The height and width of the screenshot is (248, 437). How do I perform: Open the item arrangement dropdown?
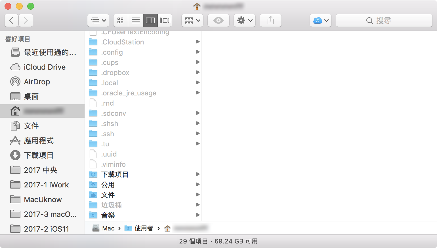(x=192, y=20)
